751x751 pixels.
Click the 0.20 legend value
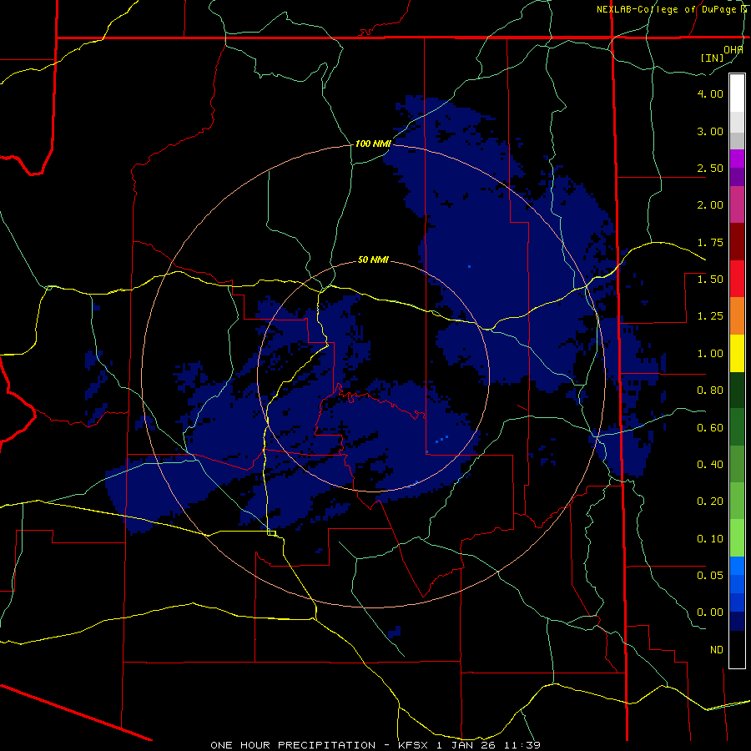[x=710, y=502]
